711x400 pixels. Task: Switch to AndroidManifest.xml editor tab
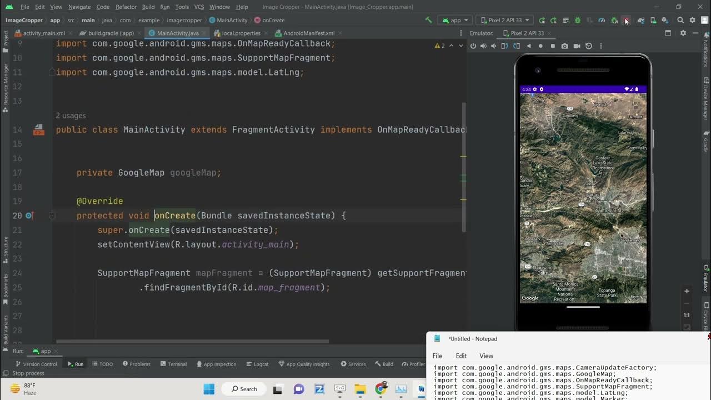click(x=309, y=33)
